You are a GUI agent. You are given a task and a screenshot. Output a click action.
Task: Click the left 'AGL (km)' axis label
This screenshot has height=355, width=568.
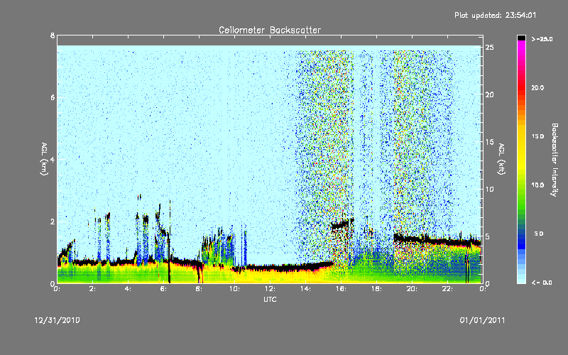(x=44, y=159)
